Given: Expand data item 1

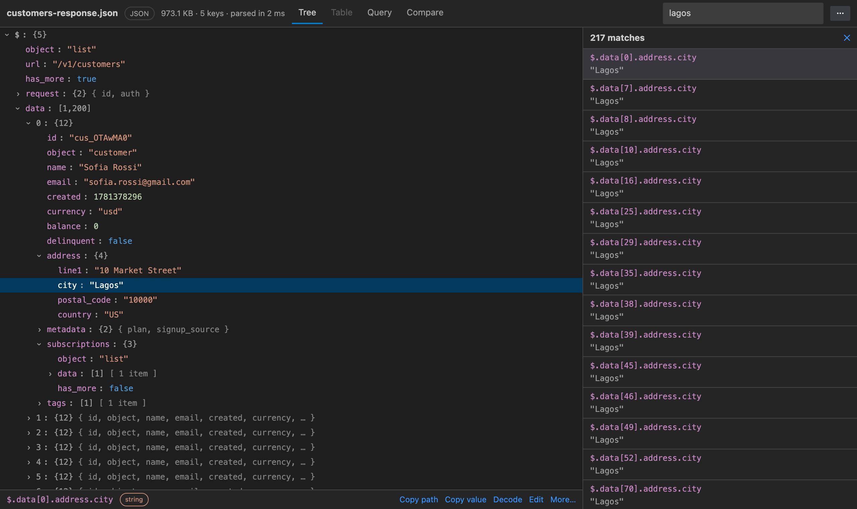Looking at the screenshot, I should 28,418.
